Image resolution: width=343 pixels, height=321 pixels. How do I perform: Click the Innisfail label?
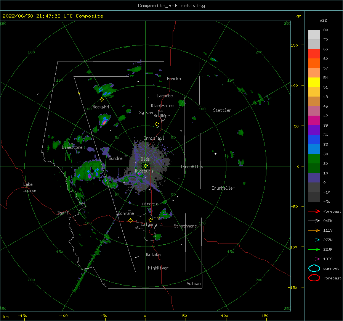pyautogui.click(x=154, y=138)
